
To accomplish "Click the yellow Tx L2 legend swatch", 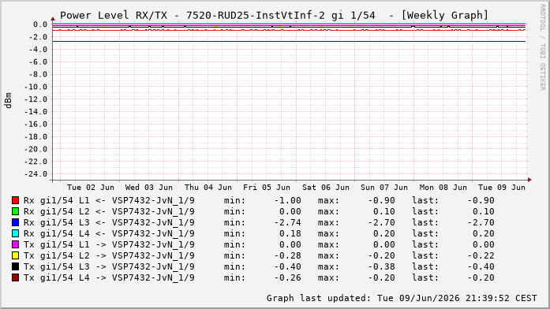I will pyautogui.click(x=15, y=255).
